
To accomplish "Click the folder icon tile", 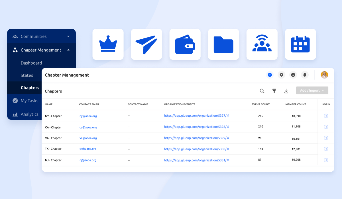I will point(223,44).
